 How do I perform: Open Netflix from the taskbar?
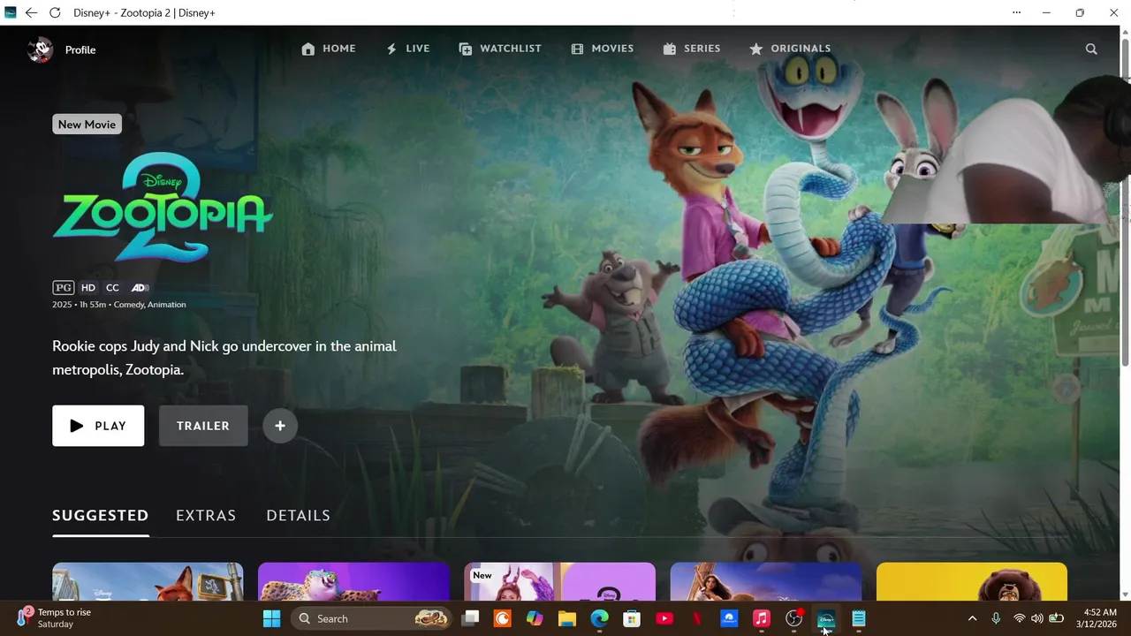tap(696, 618)
